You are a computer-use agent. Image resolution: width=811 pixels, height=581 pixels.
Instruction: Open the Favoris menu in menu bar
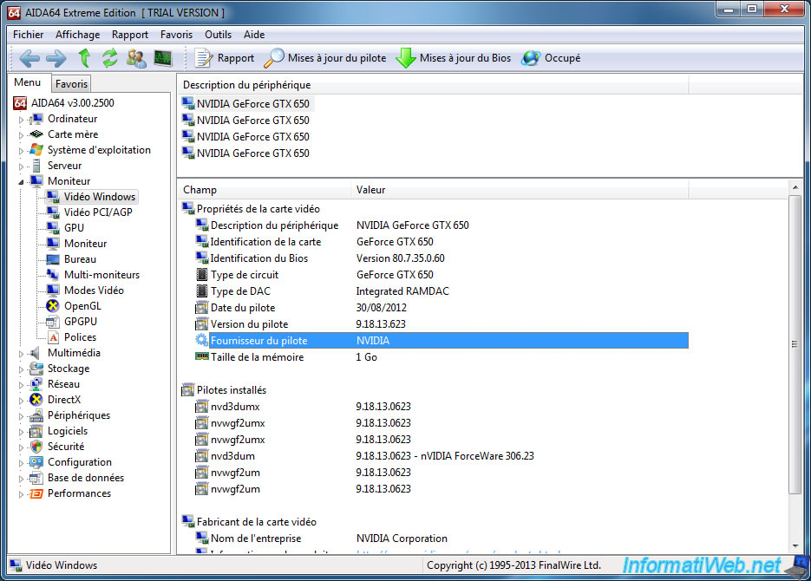tap(176, 35)
